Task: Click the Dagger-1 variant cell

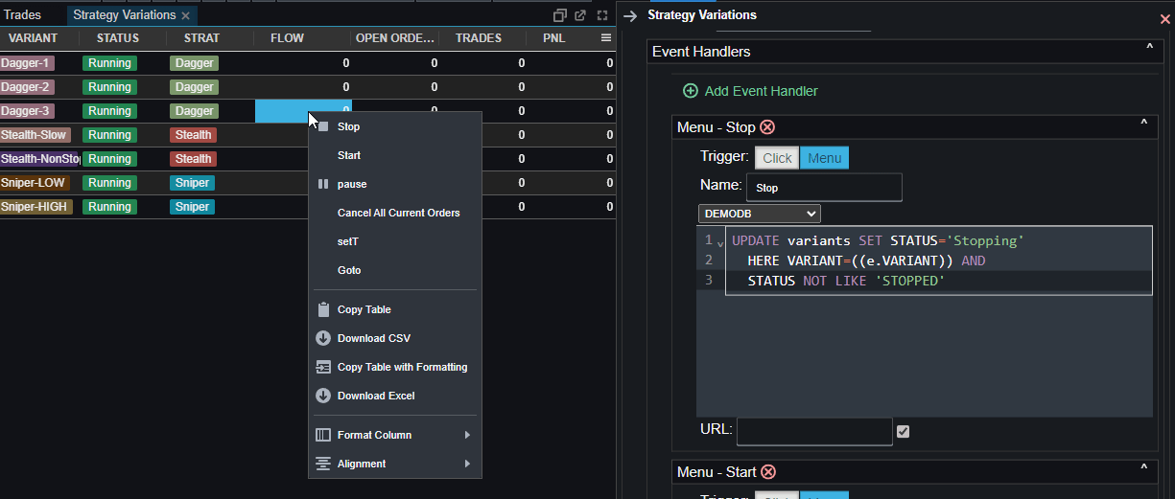Action: pyautogui.click(x=27, y=63)
